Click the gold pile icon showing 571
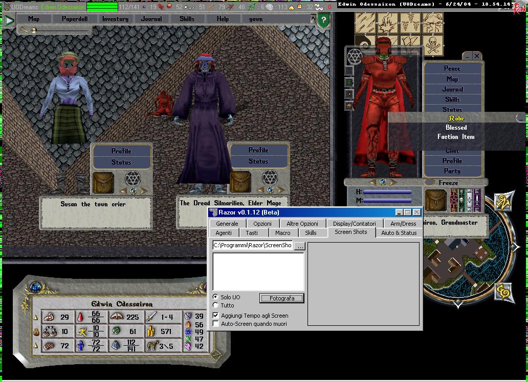 151,331
